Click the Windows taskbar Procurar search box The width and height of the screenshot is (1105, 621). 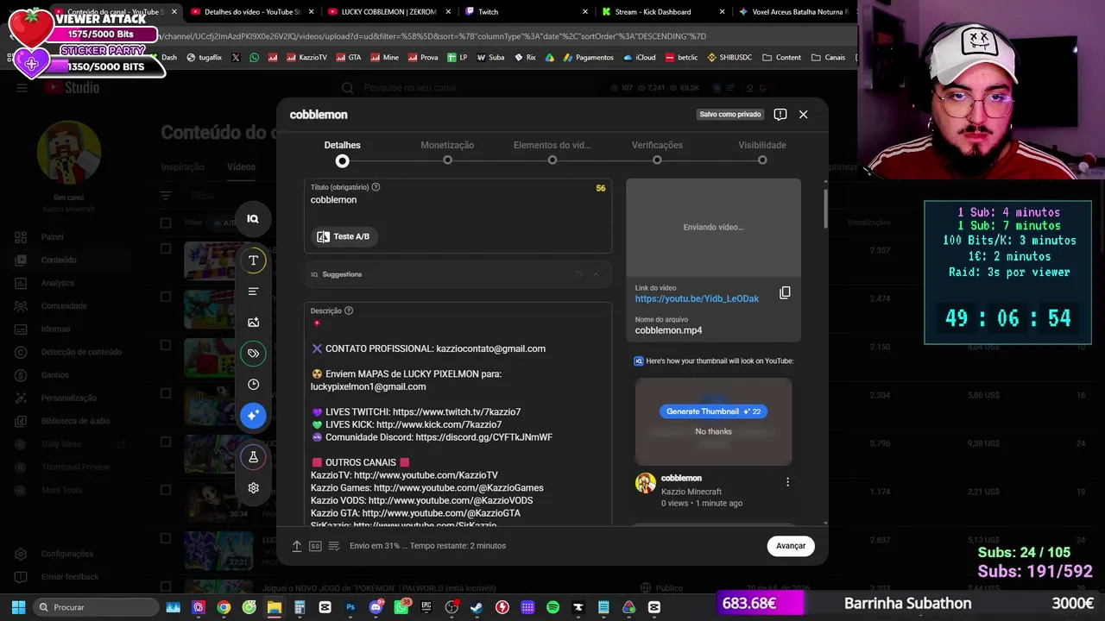click(97, 607)
